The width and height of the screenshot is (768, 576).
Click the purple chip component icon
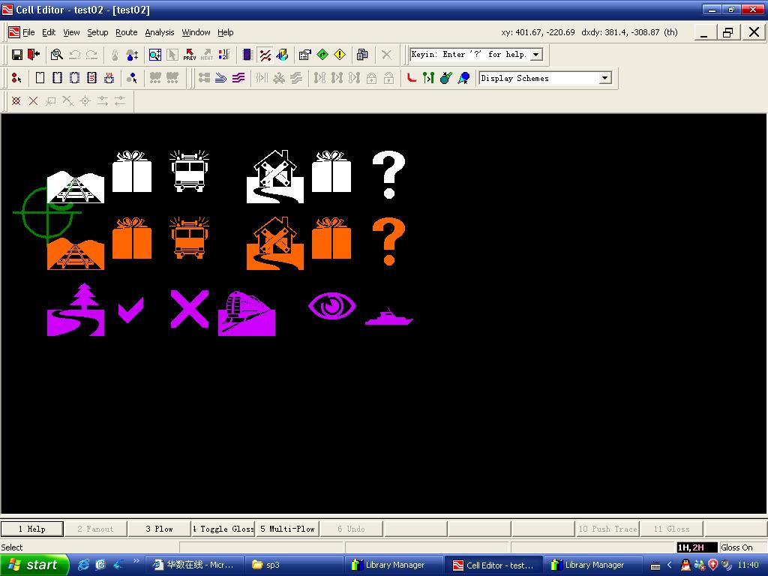247,55
